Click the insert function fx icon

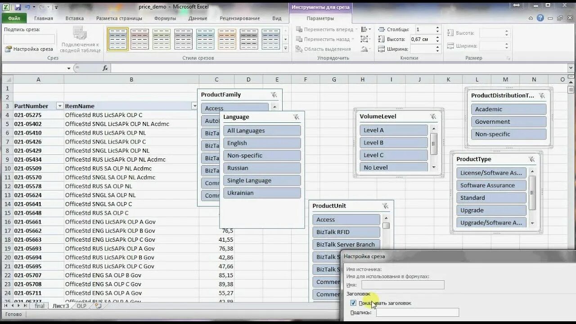point(105,68)
